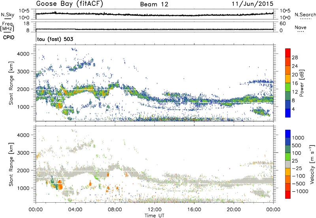Click the -1000 label on velocity colorbar
The height and width of the screenshot is (218, 316).
click(300, 191)
